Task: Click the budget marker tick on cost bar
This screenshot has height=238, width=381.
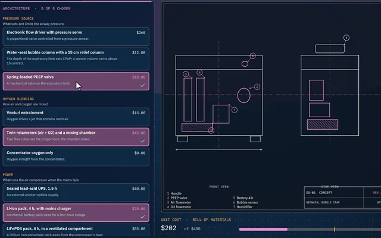Action: [335, 229]
